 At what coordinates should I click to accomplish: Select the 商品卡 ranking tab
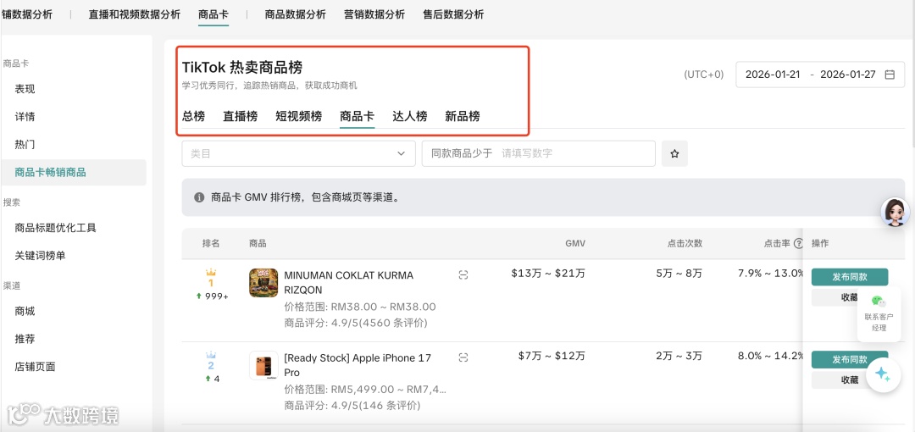click(x=358, y=116)
